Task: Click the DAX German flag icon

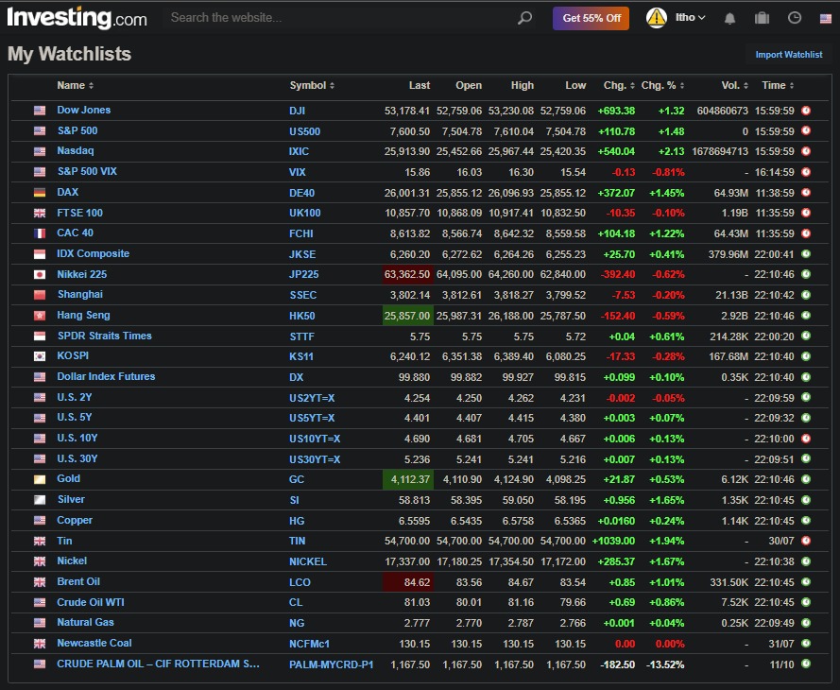Action: 40,192
